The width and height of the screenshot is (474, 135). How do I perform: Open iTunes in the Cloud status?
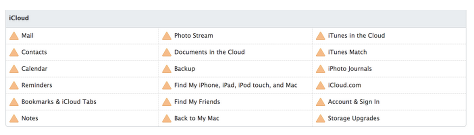(x=356, y=36)
